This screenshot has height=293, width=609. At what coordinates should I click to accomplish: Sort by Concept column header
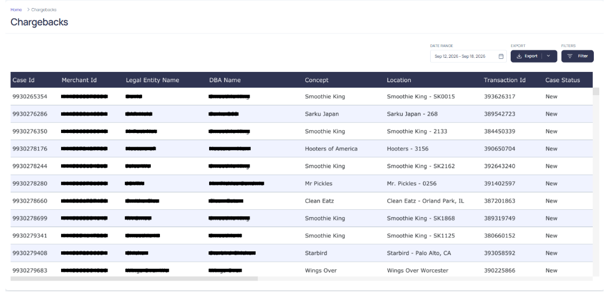click(317, 80)
